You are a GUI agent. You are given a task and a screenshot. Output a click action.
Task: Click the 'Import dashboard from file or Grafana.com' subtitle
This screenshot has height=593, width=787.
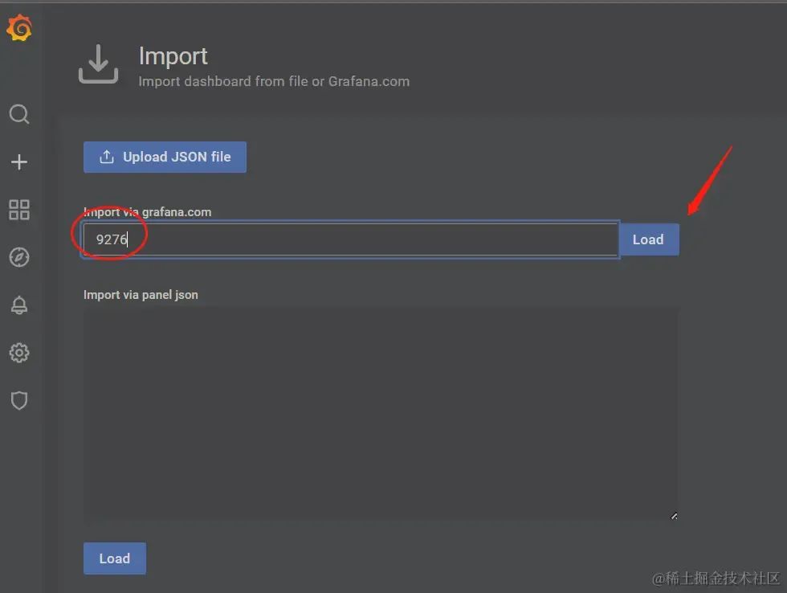(274, 81)
